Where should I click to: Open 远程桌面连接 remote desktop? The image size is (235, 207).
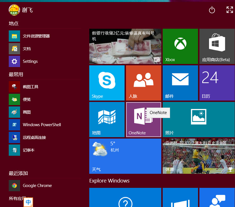coord(45,137)
